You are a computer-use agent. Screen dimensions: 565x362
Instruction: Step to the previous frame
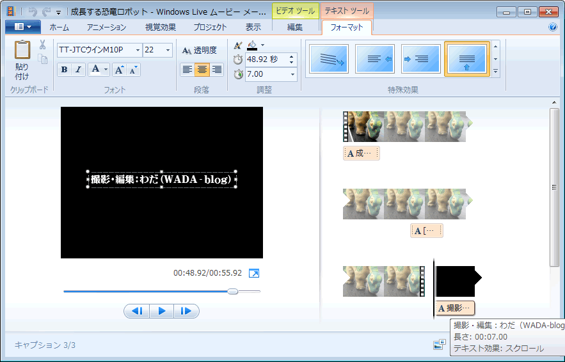pyautogui.click(x=136, y=311)
